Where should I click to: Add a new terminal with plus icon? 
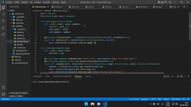tap(172, 76)
